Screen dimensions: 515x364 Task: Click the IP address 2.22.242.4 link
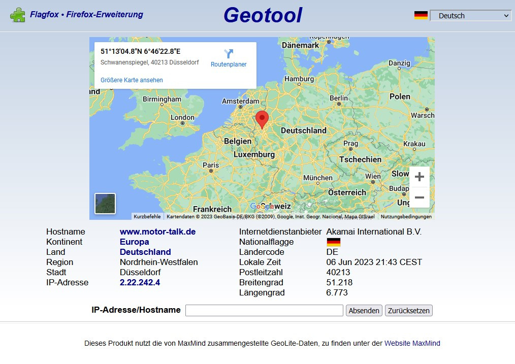(140, 283)
